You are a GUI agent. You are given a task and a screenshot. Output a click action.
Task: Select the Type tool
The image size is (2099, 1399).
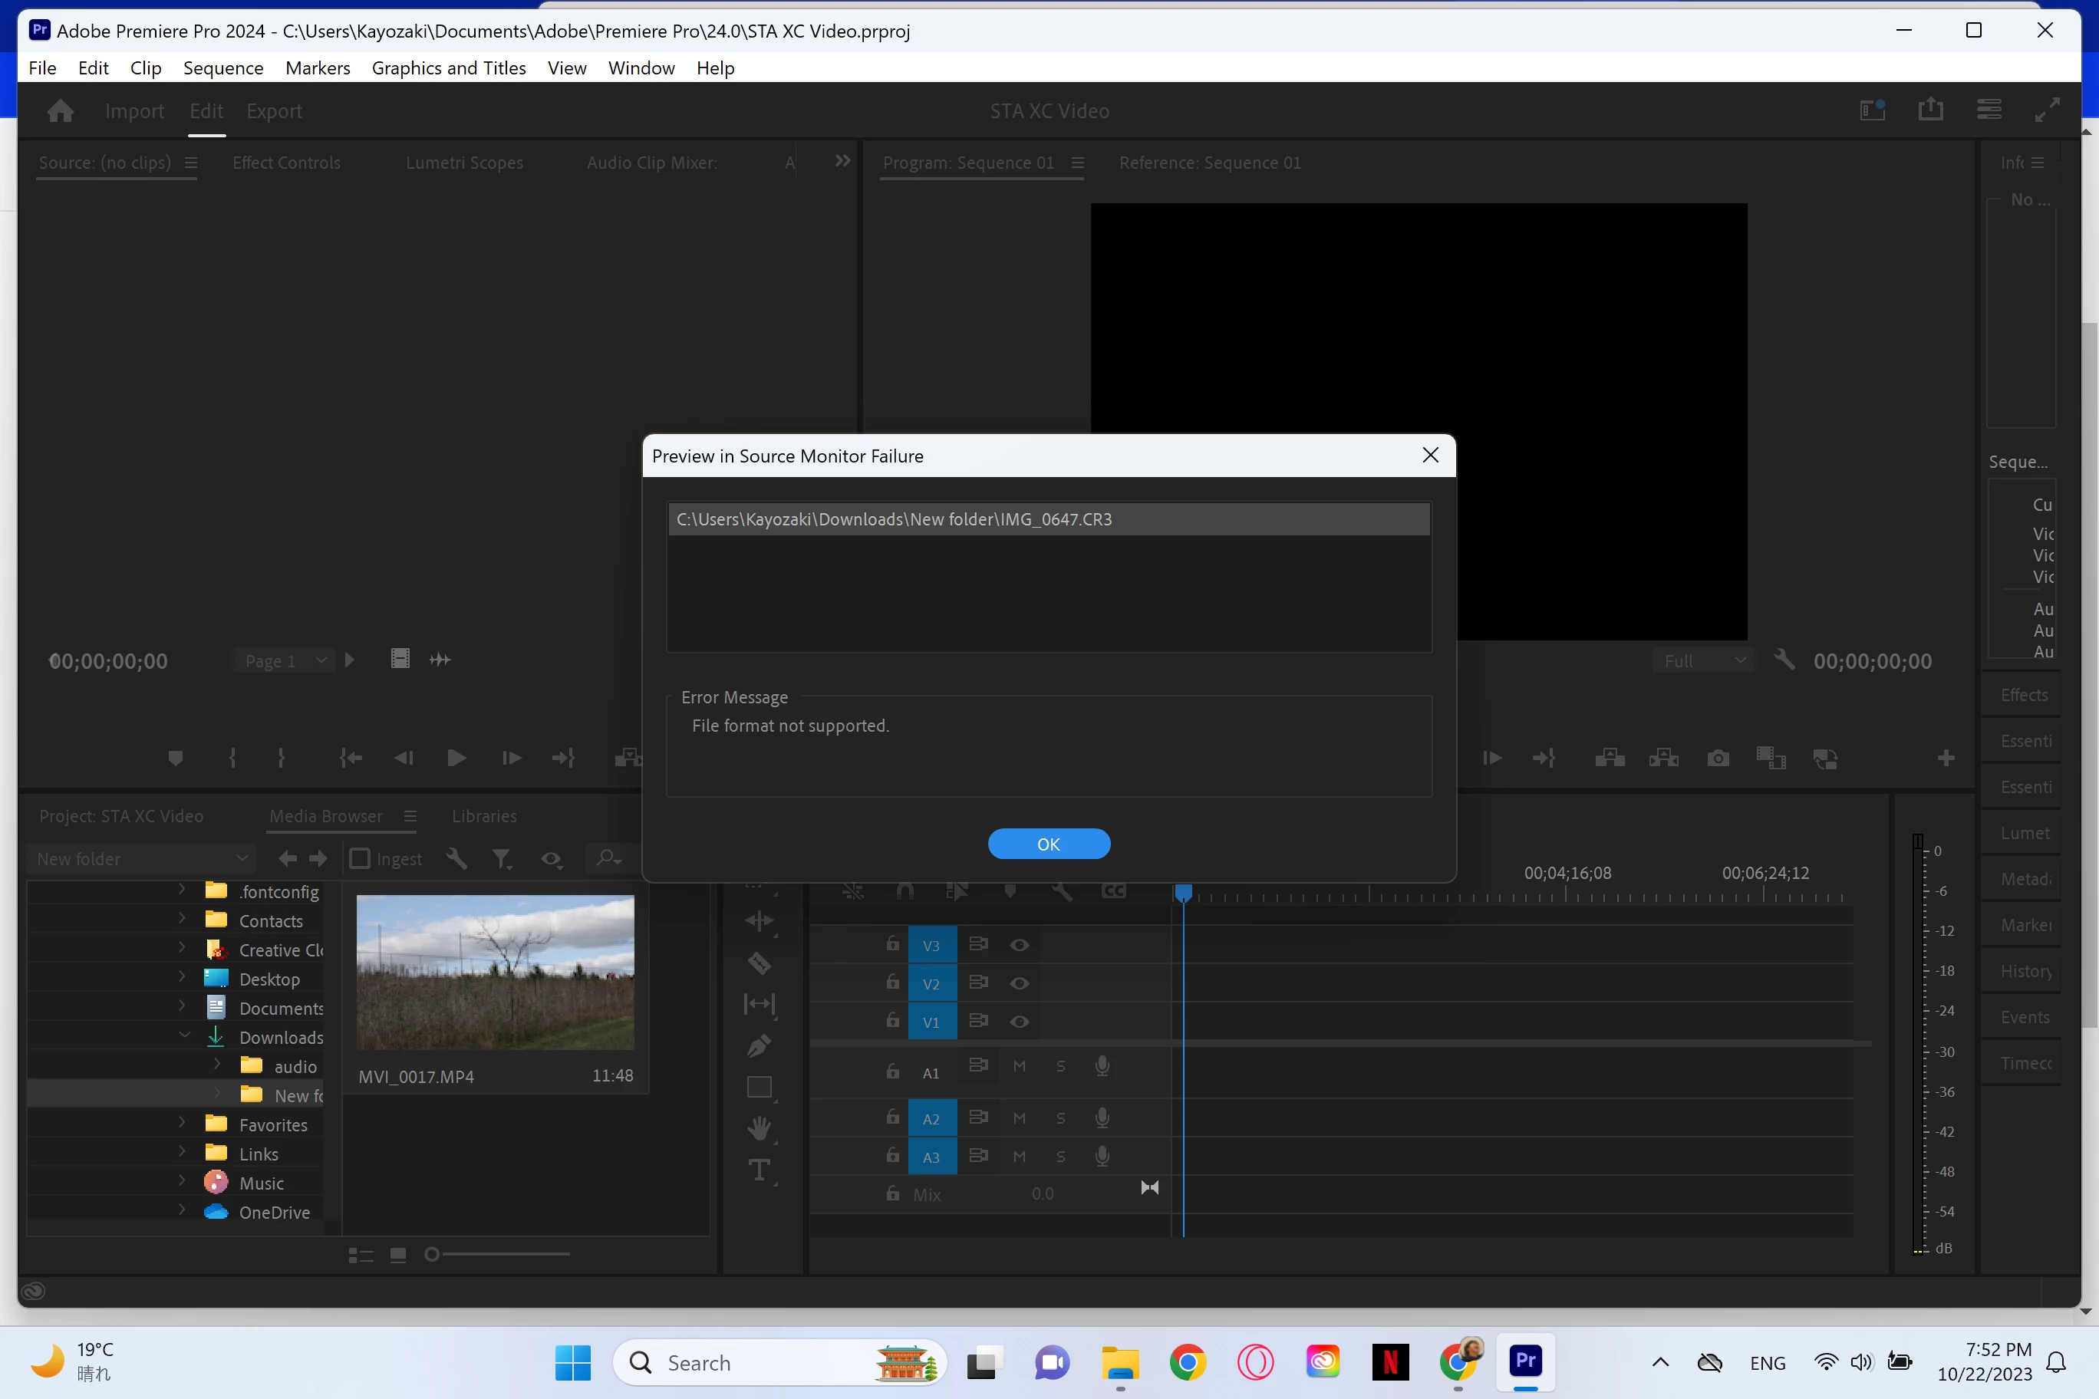759,1170
